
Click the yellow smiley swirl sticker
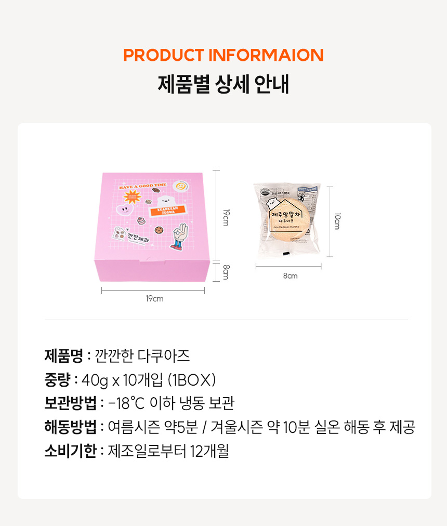coord(181,186)
